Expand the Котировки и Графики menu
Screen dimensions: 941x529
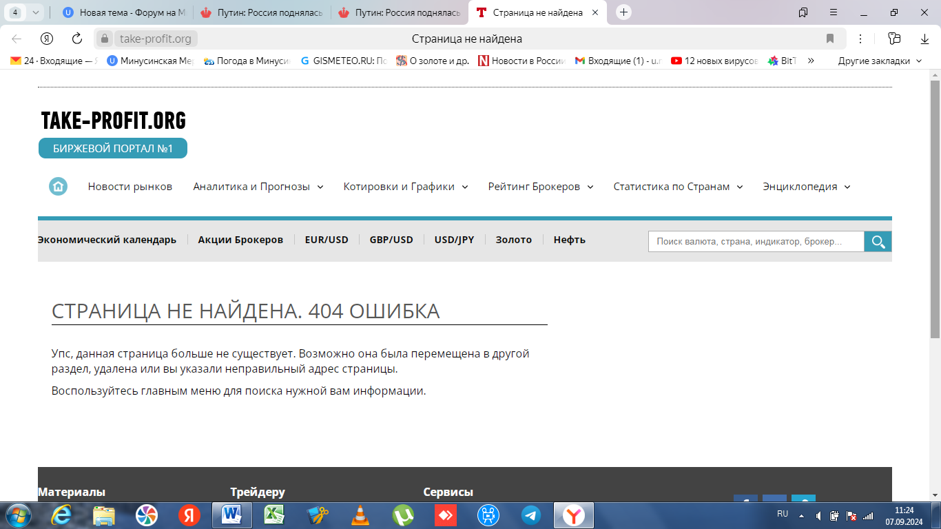coord(406,187)
